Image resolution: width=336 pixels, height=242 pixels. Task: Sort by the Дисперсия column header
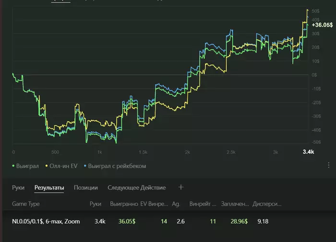point(267,204)
